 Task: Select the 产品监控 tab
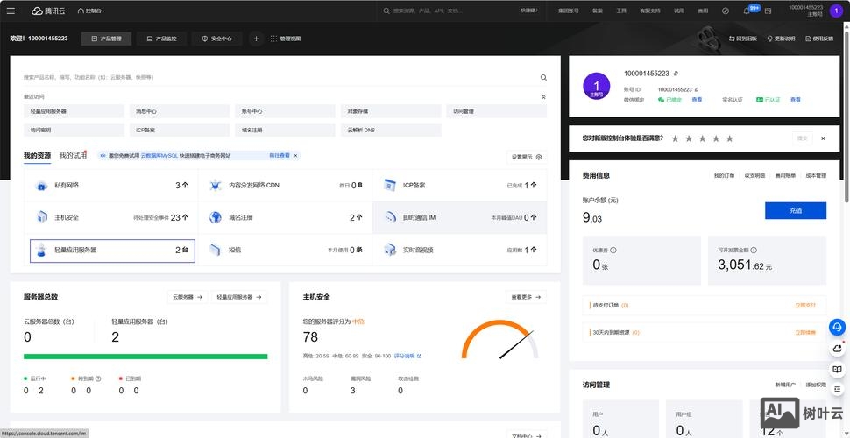click(x=161, y=39)
